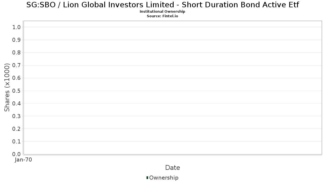The height and width of the screenshot is (182, 325).
Task: Open the Source: Fintel.io link text
Action: (162, 16)
